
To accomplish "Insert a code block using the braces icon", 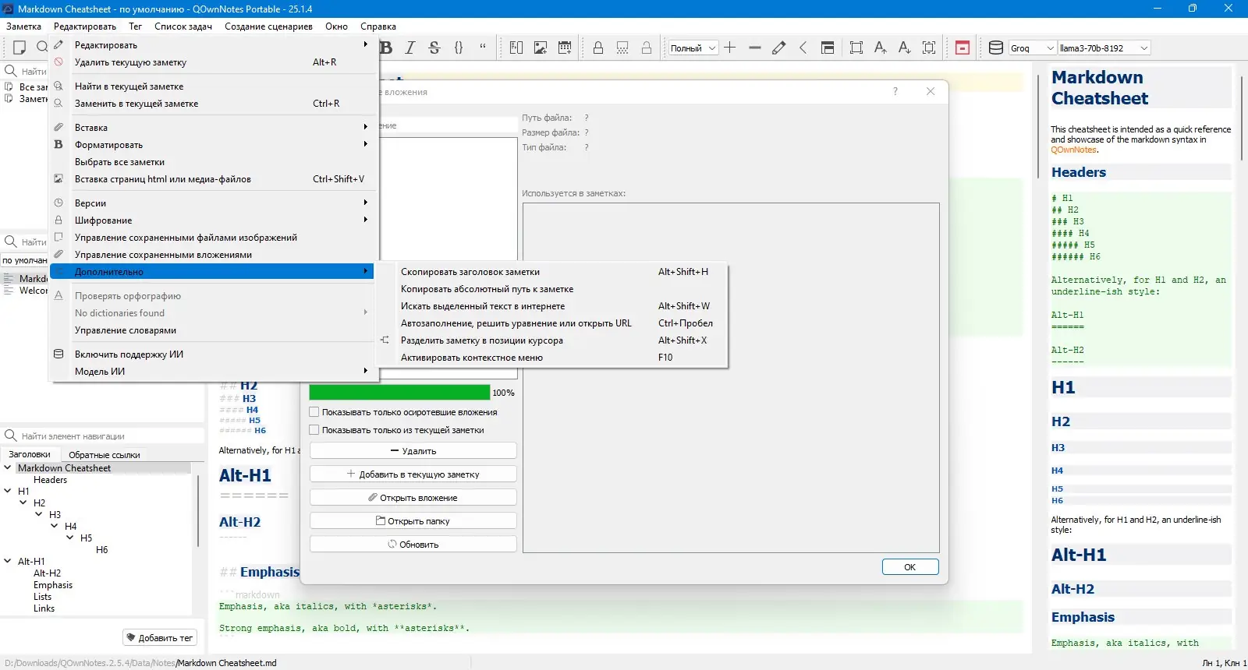I will pos(459,48).
